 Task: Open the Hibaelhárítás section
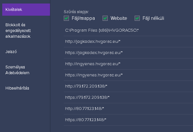coord(17,88)
